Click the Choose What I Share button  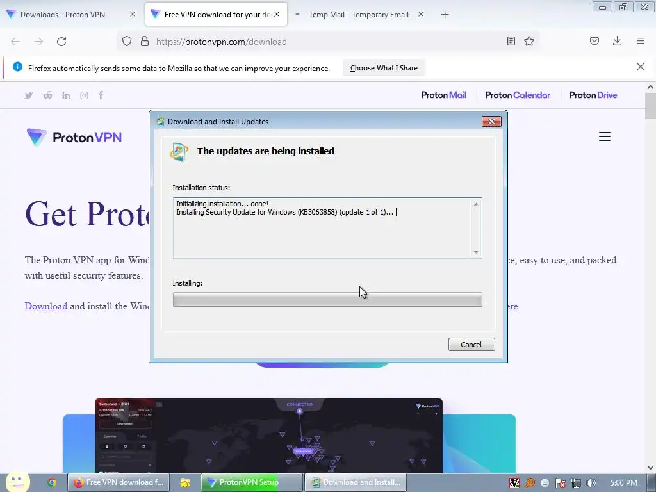click(384, 68)
